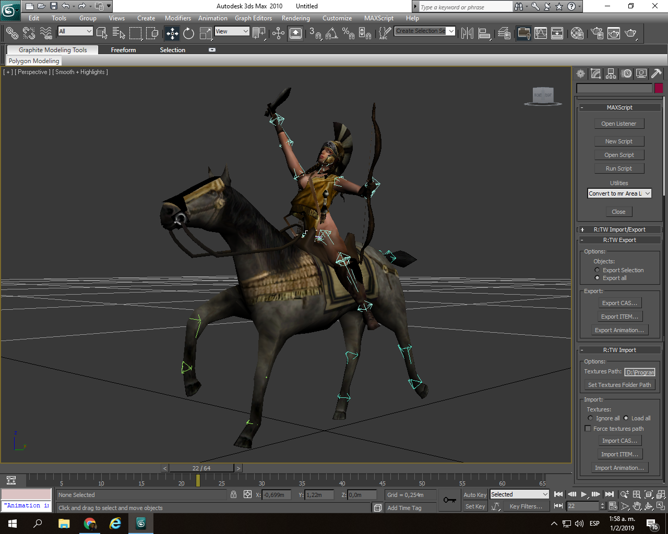Viewport: 668px width, 534px height.
Task: Switch to the Hierarchy command panel tab
Action: pos(611,74)
